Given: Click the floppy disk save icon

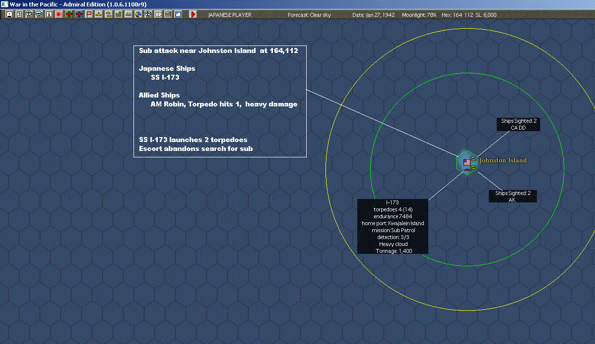Looking at the screenshot, I should pyautogui.click(x=9, y=14).
